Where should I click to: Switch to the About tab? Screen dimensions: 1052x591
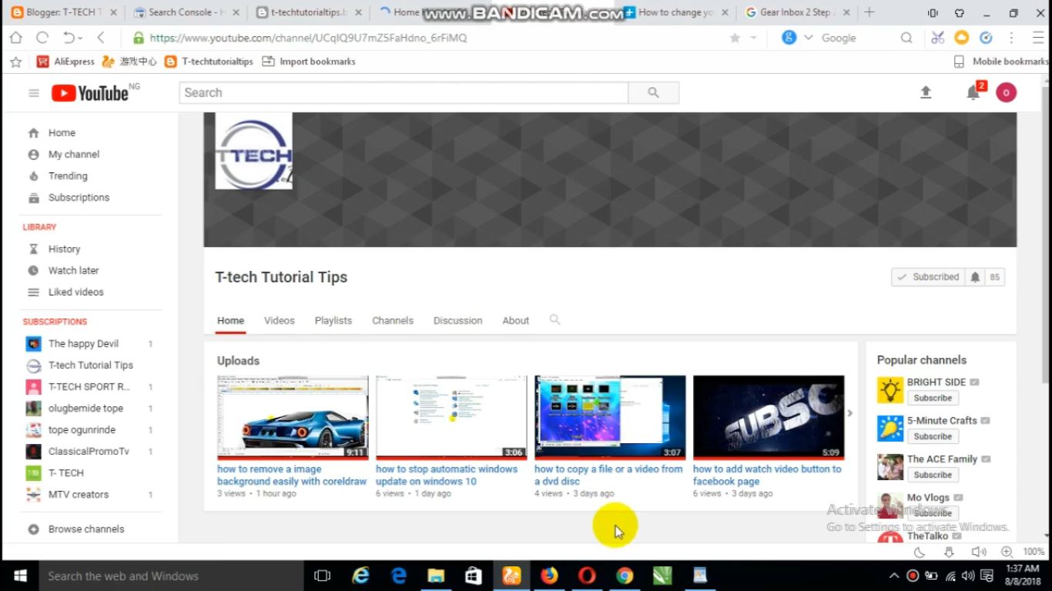click(x=516, y=320)
